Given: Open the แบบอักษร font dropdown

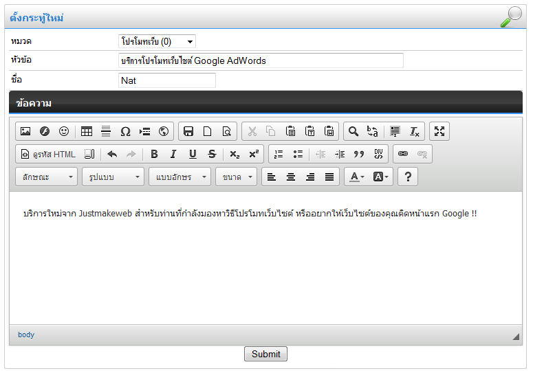Looking at the screenshot, I should [180, 177].
